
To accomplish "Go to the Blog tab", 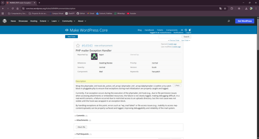I will [140, 30].
